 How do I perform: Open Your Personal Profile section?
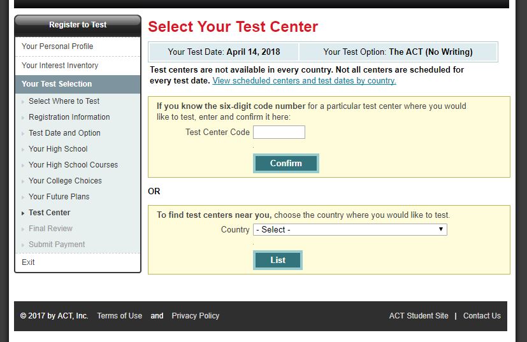[57, 46]
